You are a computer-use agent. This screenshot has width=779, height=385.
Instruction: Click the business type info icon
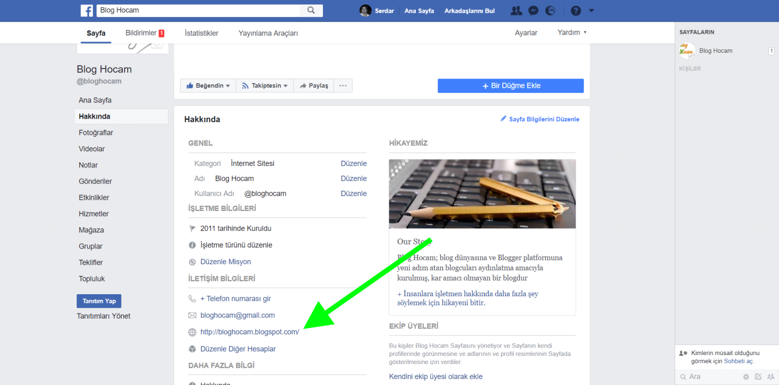pos(192,245)
